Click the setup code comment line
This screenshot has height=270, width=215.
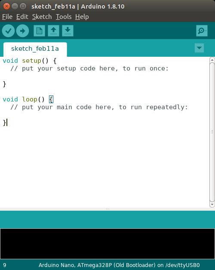[89, 68]
